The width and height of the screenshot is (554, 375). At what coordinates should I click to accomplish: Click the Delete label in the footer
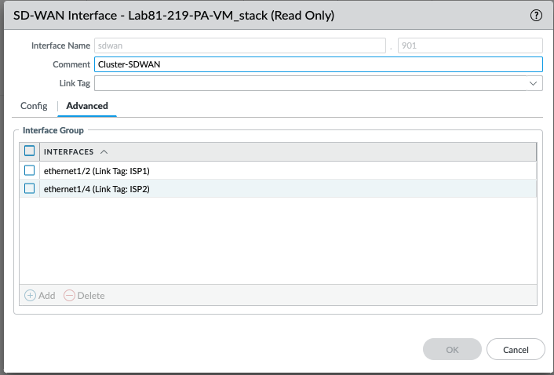(x=91, y=296)
